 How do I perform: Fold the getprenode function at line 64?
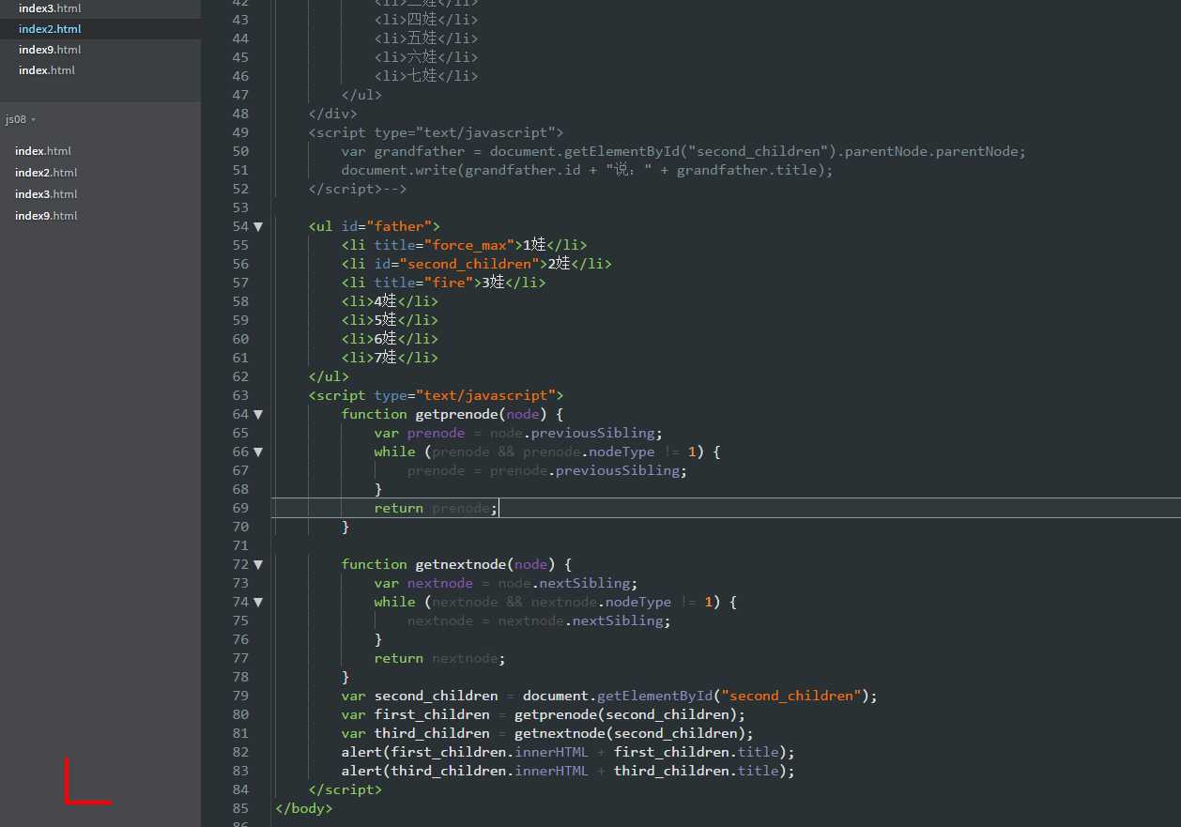(258, 414)
